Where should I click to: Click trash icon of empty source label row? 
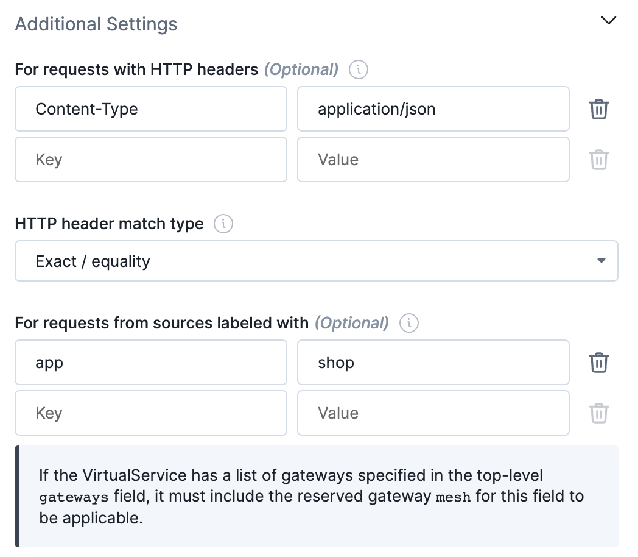click(x=599, y=413)
